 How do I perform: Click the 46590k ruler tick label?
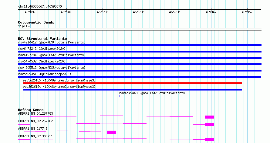pos(66,12)
